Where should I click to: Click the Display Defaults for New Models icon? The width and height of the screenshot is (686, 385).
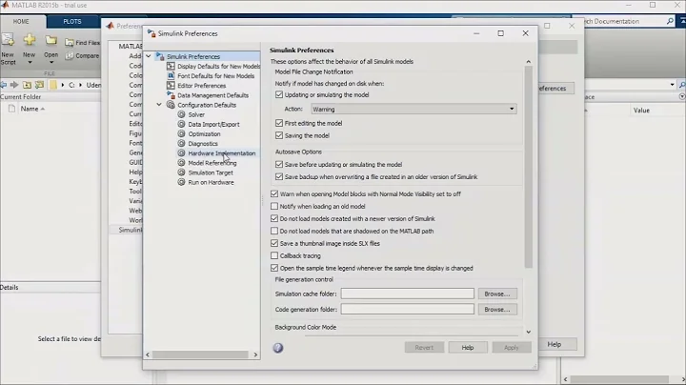click(171, 66)
